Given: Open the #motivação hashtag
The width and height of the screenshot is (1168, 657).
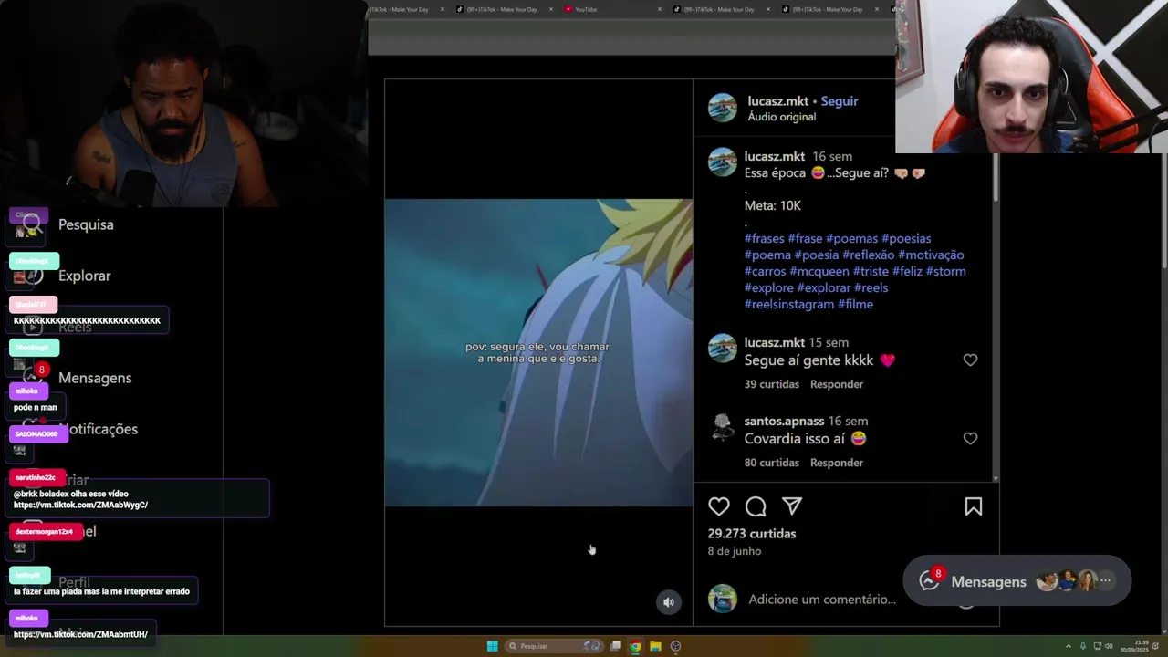Looking at the screenshot, I should 931,255.
